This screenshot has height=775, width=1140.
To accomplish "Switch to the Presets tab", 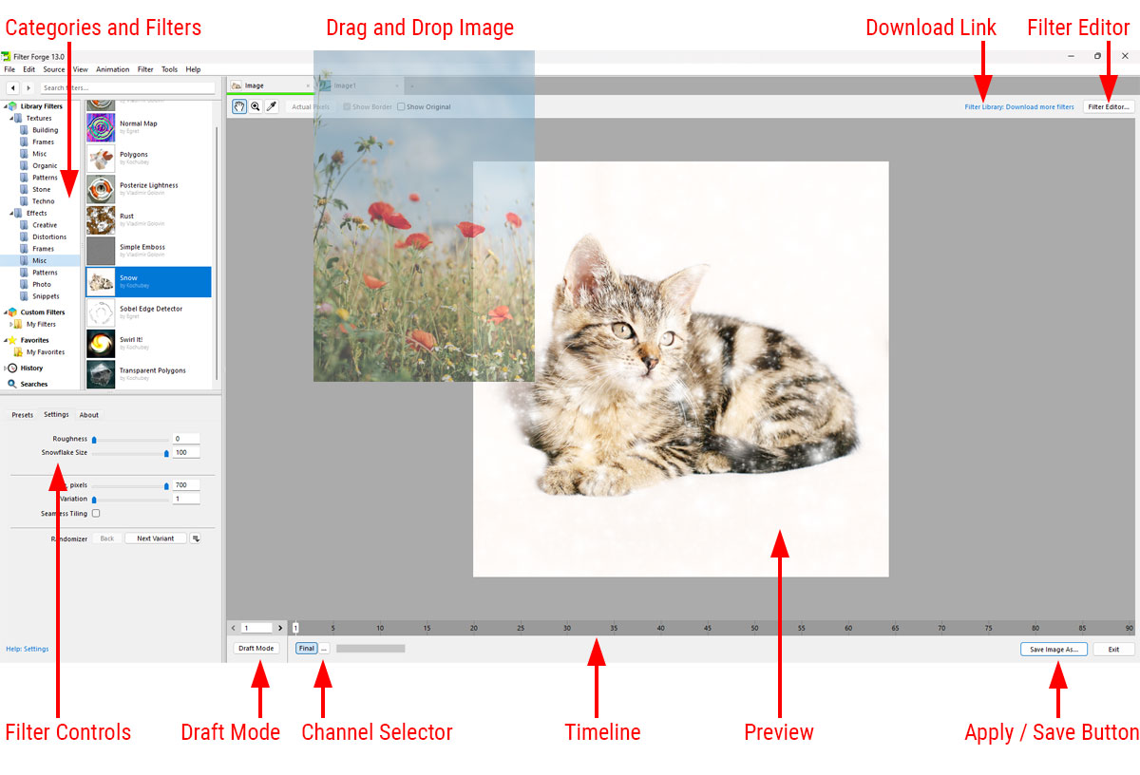I will click(x=22, y=415).
